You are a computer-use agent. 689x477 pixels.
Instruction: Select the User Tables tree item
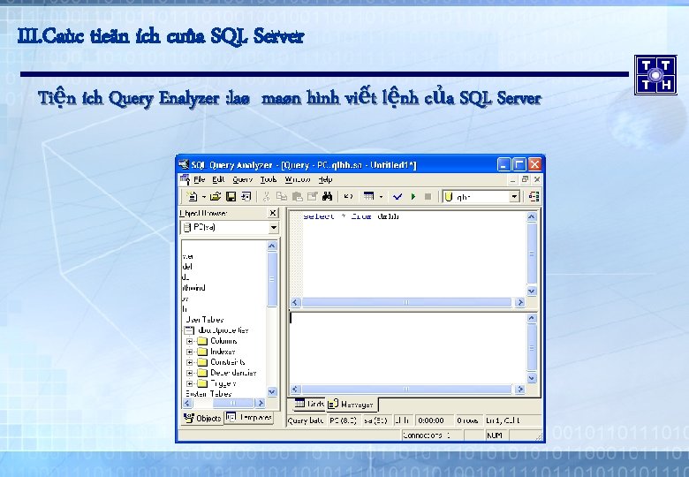click(205, 320)
